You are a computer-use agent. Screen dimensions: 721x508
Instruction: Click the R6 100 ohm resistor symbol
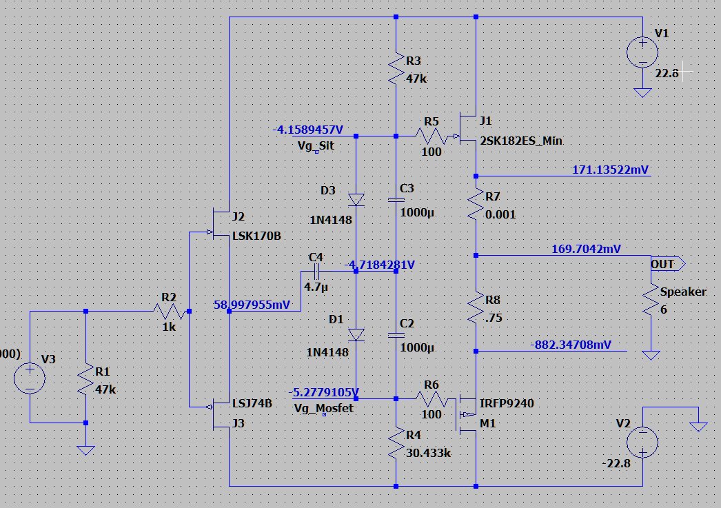pos(431,398)
